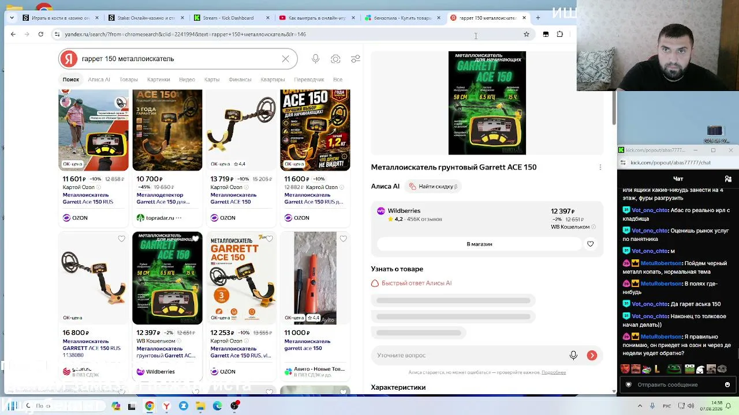Open the Copilot icon on the taskbar
Screen dimensions: 739x415
pos(115,406)
